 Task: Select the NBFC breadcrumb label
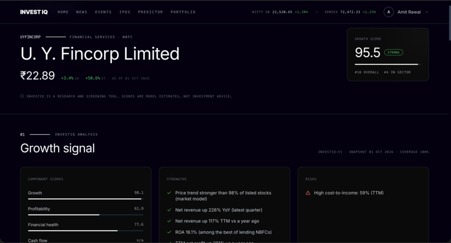pos(128,37)
